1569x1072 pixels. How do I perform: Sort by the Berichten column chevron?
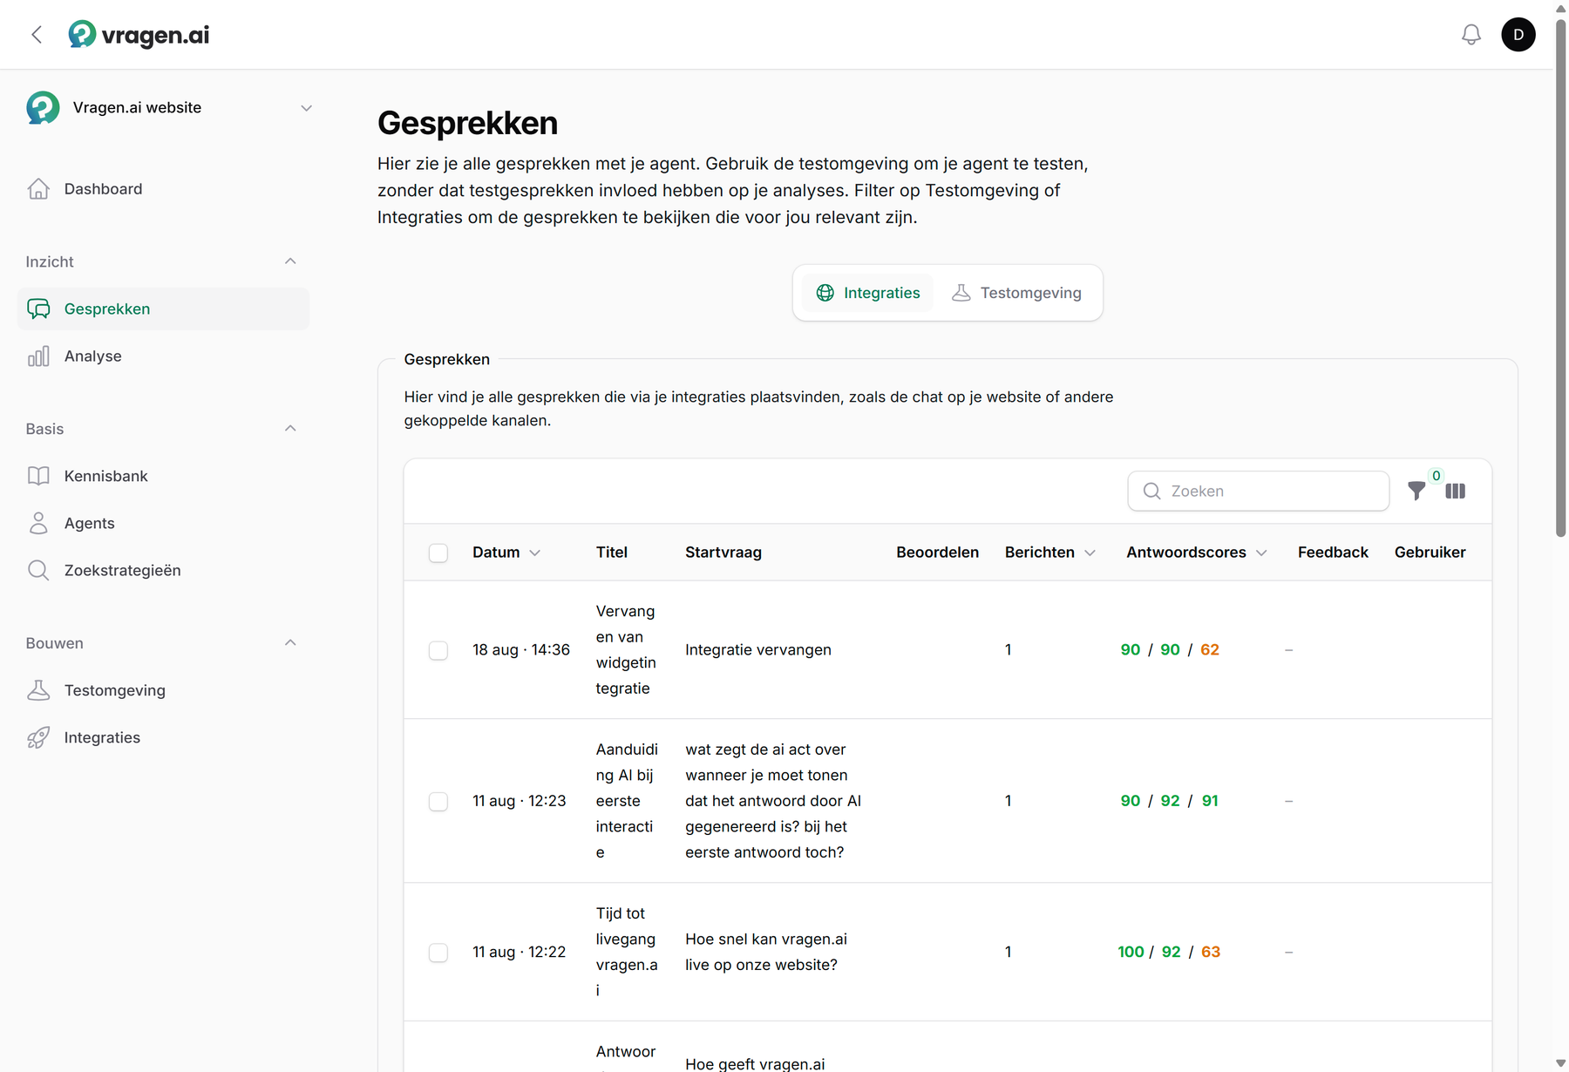coord(1090,553)
